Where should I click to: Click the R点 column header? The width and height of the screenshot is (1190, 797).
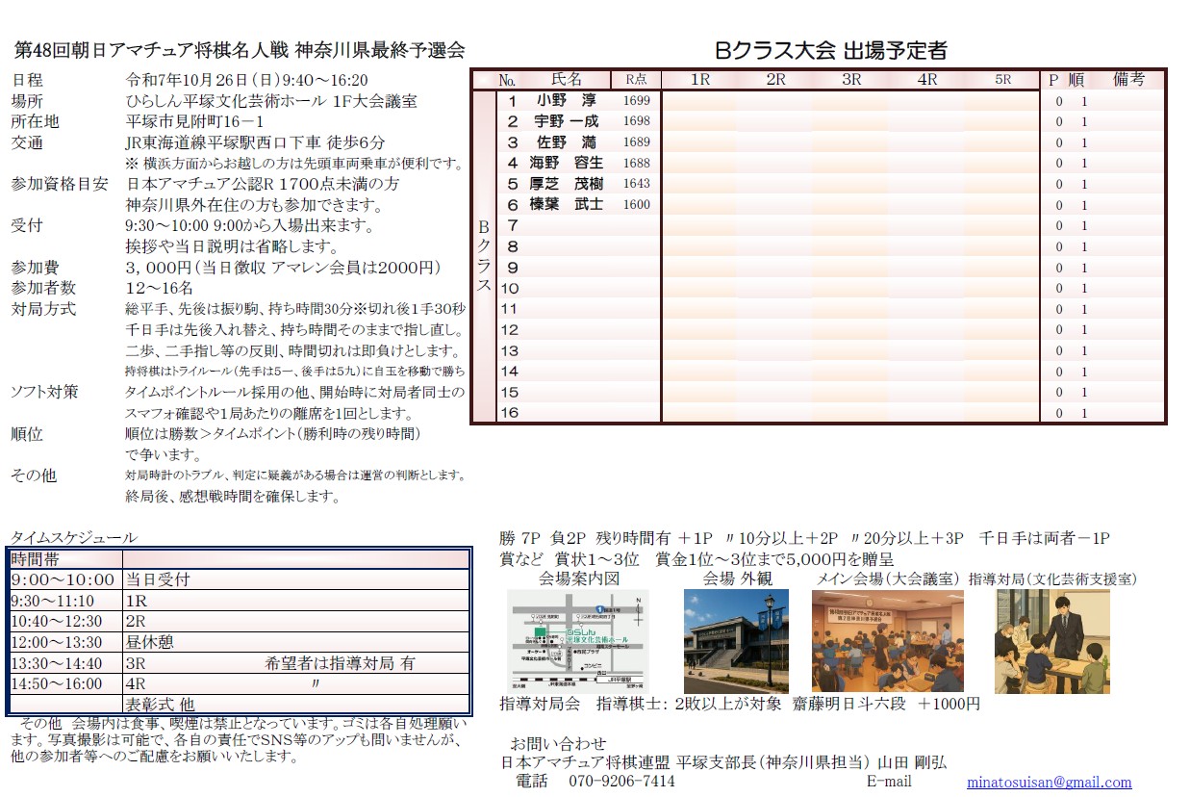point(636,80)
